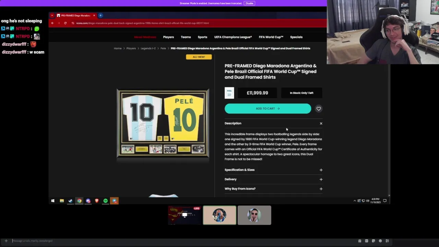Viewport: 439px width, 247px height.
Task: Open a new browser tab
Action: pos(100,15)
